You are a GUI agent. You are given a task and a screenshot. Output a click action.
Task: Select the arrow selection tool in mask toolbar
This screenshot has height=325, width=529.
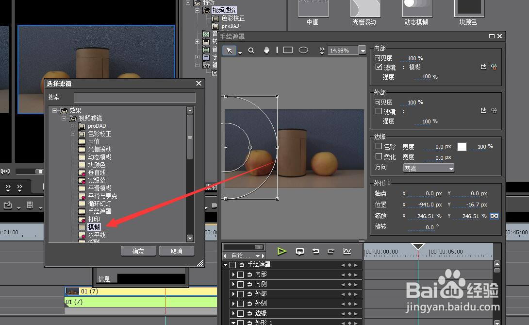point(230,51)
